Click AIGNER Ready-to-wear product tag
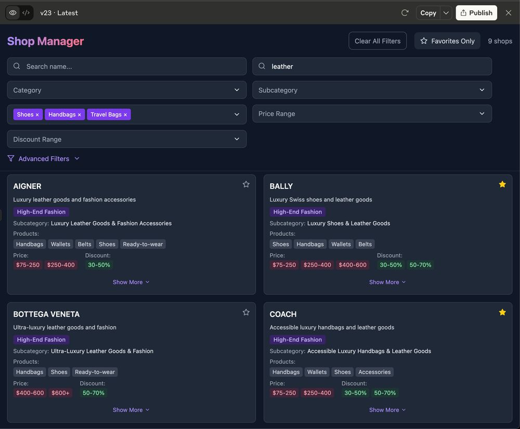The height and width of the screenshot is (429, 520). (x=143, y=244)
